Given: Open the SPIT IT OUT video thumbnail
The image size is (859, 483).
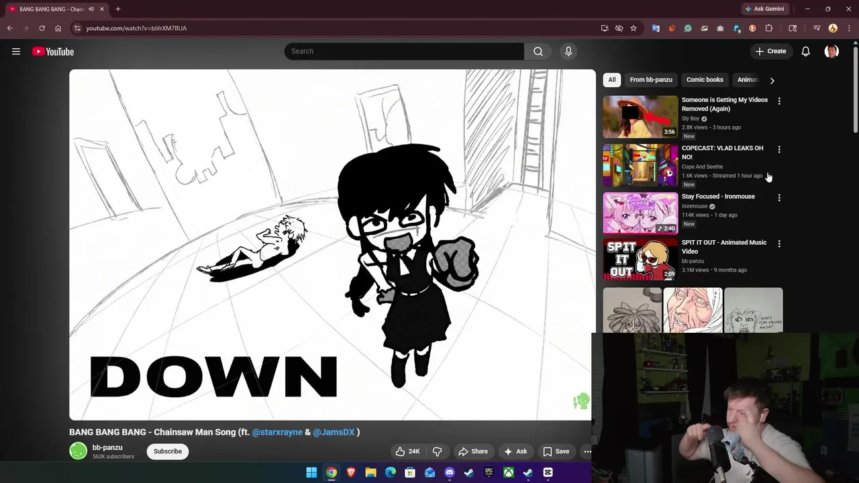Looking at the screenshot, I should [640, 259].
